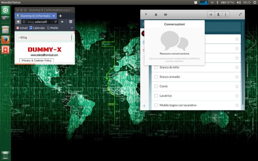The height and width of the screenshot is (161, 258).
Task: Open the three-dot more options menu
Action: pyautogui.click(x=226, y=15)
